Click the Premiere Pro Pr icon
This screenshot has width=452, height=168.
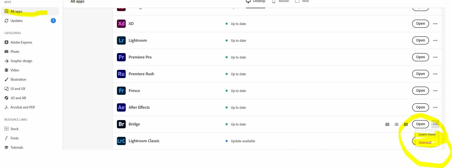[x=121, y=57]
